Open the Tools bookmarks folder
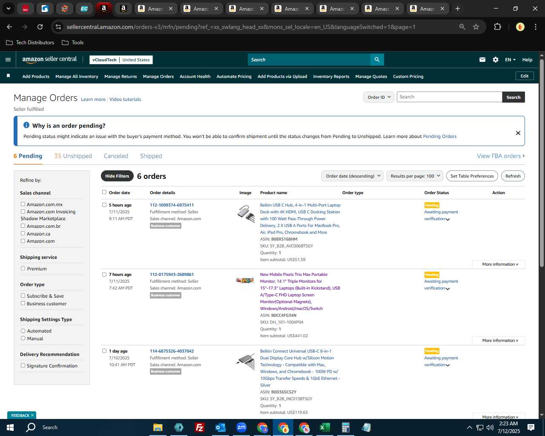This screenshot has height=436, width=545. coord(73,43)
